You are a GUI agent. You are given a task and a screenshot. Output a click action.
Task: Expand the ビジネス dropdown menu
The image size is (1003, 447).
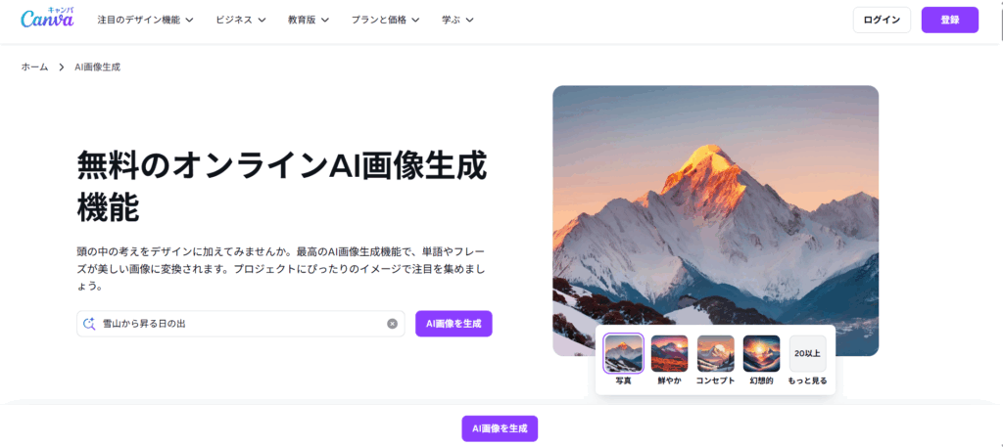241,20
